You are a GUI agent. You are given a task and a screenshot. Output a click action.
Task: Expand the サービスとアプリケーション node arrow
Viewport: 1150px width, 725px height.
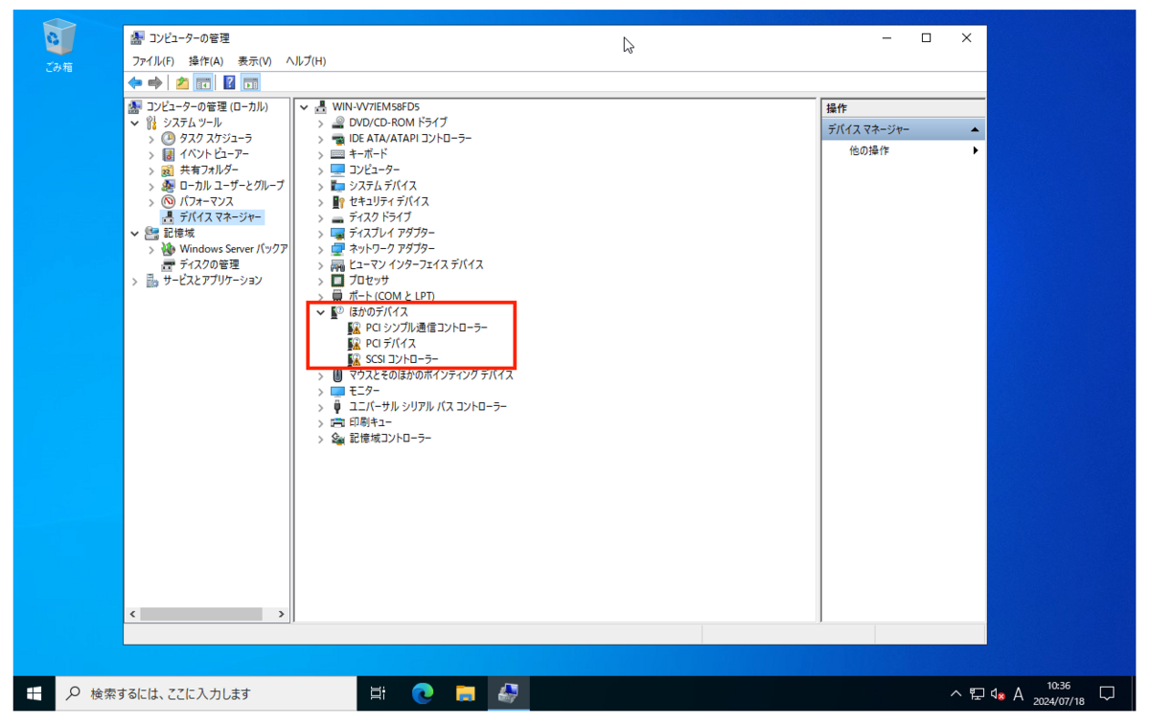pos(135,281)
